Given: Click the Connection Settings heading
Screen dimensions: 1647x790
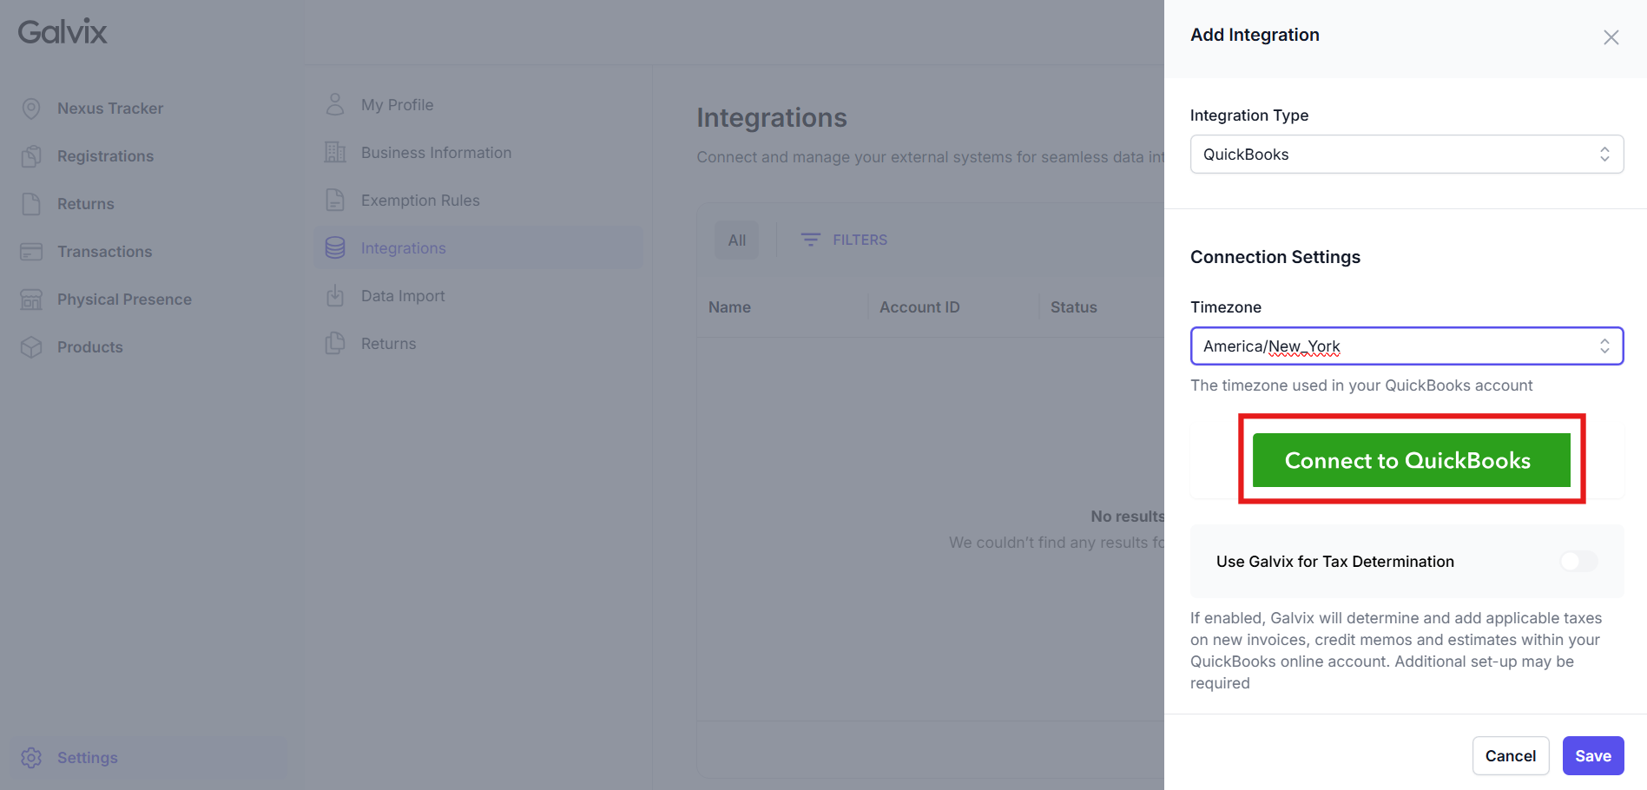Looking at the screenshot, I should coord(1275,257).
